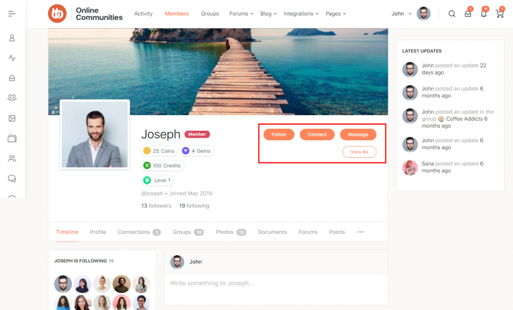Open the photos icon in the sidebar
Screen dimensions: 513x310
coord(13,118)
